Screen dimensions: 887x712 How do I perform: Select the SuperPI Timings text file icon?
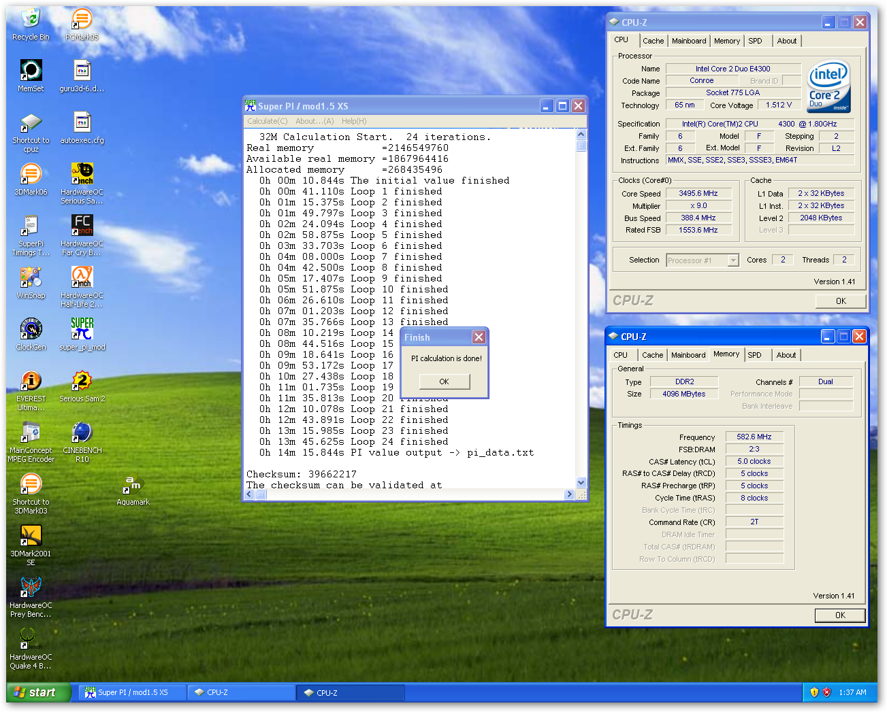(31, 235)
